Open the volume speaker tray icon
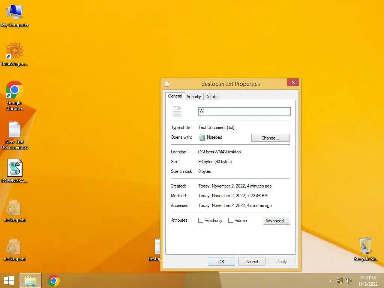 [x=348, y=281]
